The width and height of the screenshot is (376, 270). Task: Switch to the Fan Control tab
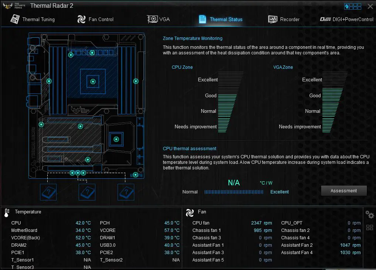coord(95,20)
